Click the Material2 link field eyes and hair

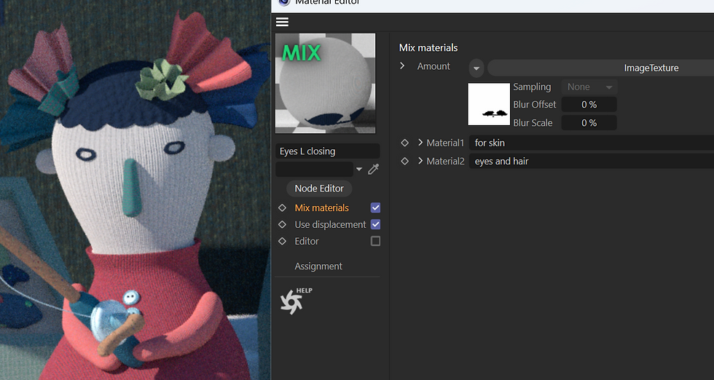point(592,161)
